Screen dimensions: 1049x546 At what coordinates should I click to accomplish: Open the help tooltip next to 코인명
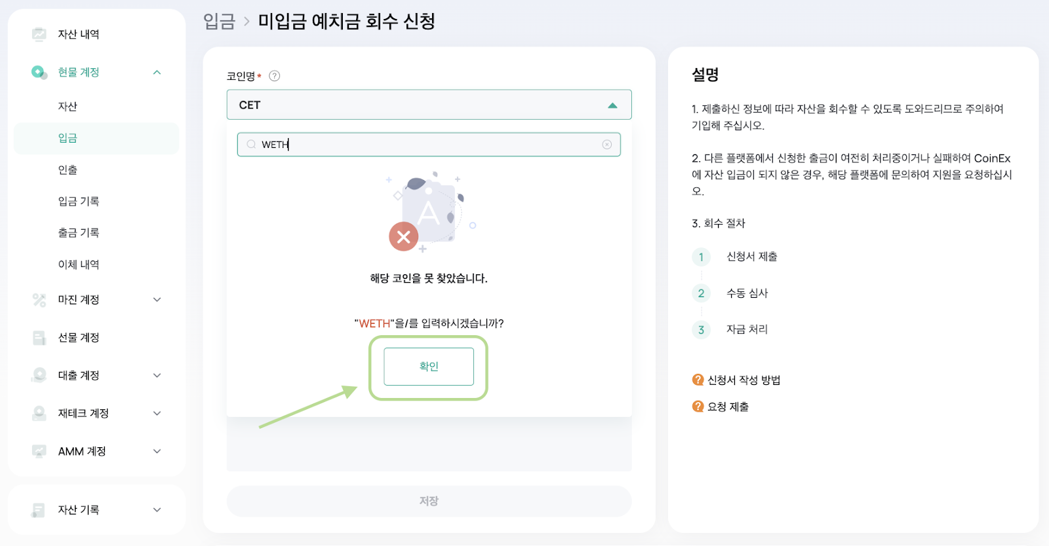coord(275,76)
